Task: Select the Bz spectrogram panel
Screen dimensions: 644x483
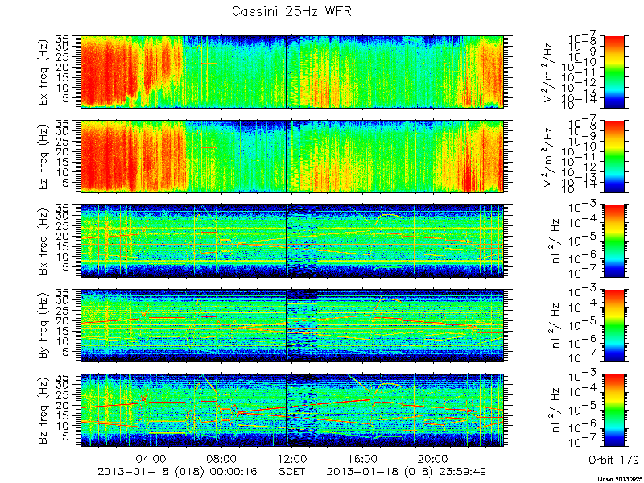Action: point(292,411)
